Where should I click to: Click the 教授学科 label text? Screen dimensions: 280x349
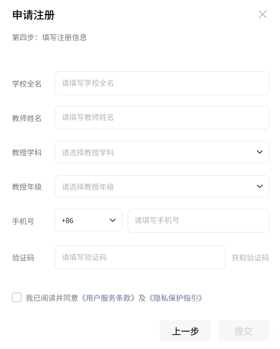[x=27, y=153]
